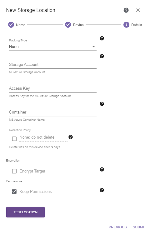150x234 pixels.
Task: Go to completed Name step checkmark
Action: [x=11, y=25]
